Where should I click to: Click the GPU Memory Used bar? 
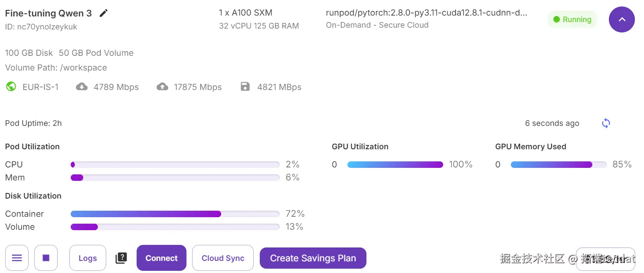click(558, 164)
